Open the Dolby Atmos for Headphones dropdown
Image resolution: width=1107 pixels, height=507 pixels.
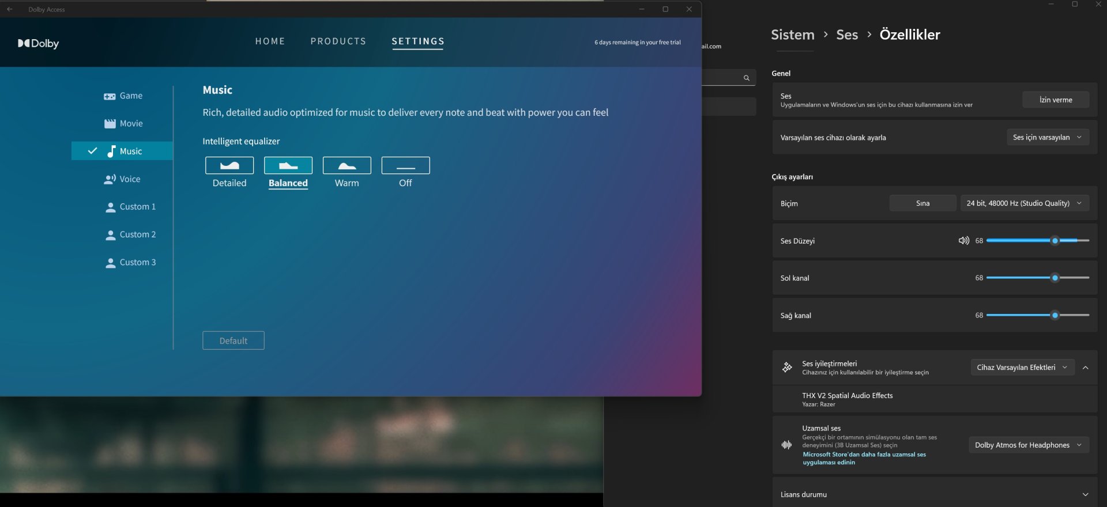(x=1029, y=445)
